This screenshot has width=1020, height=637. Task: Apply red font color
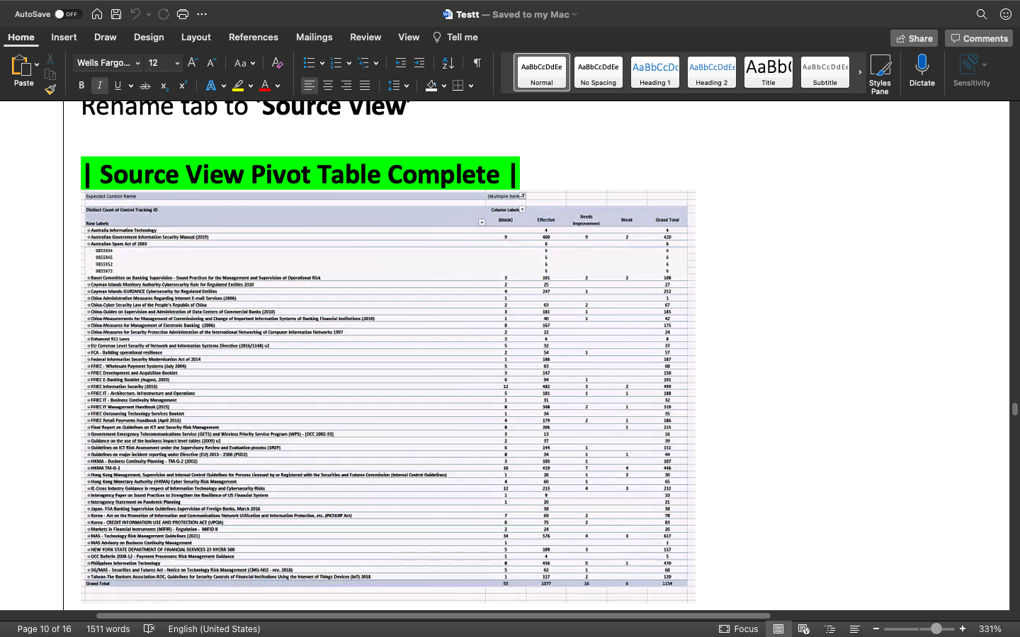tap(265, 86)
